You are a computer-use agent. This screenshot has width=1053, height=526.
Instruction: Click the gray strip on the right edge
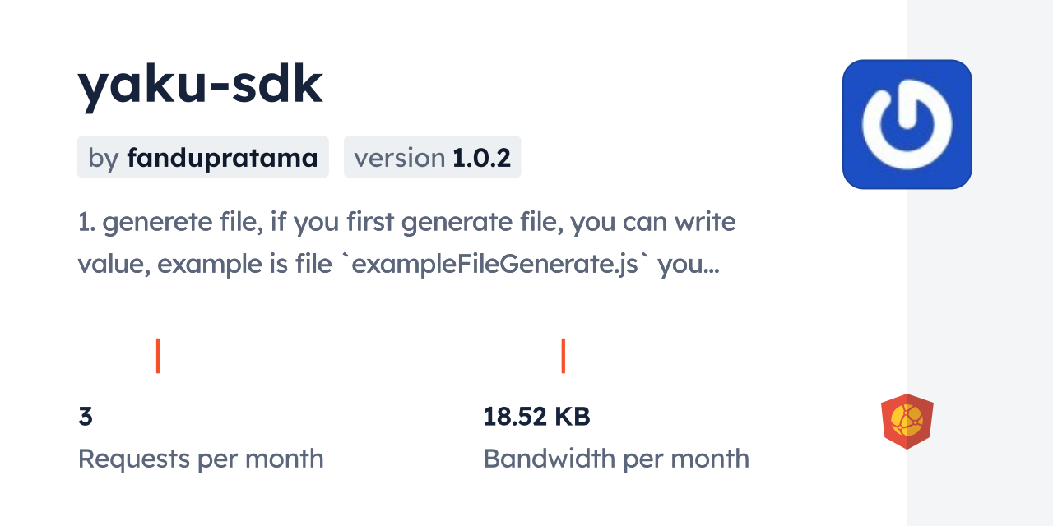pyautogui.click(x=980, y=263)
